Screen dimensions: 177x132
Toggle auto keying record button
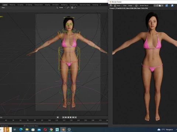click(58, 117)
